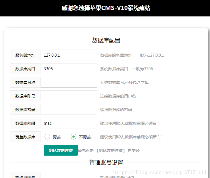Click the 数据库账号 field label

(25, 96)
